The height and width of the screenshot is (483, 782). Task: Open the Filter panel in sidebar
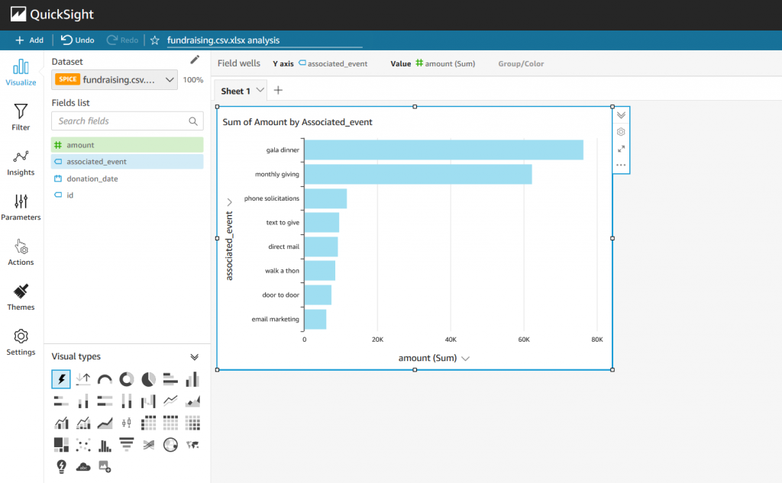click(x=21, y=118)
